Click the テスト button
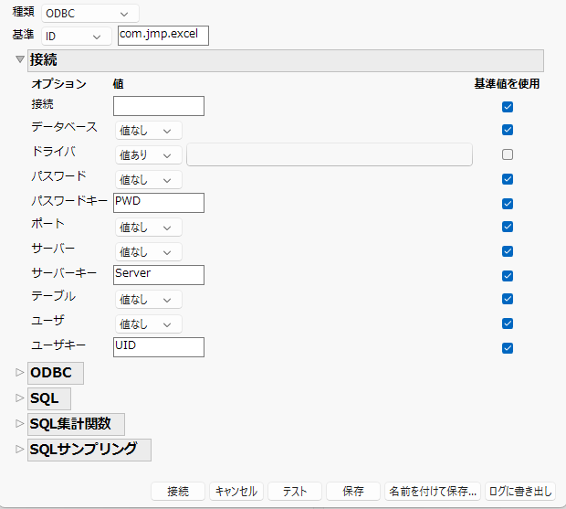Viewport: 566px width, 509px height. [295, 492]
